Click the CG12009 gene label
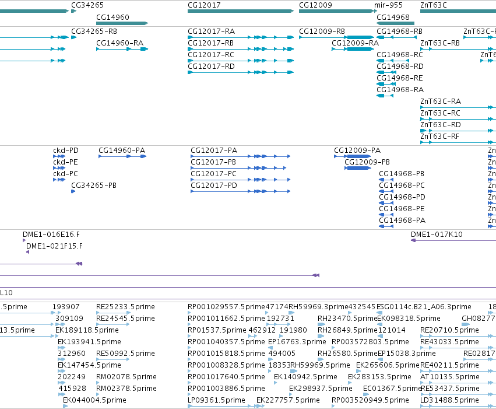 315,5
